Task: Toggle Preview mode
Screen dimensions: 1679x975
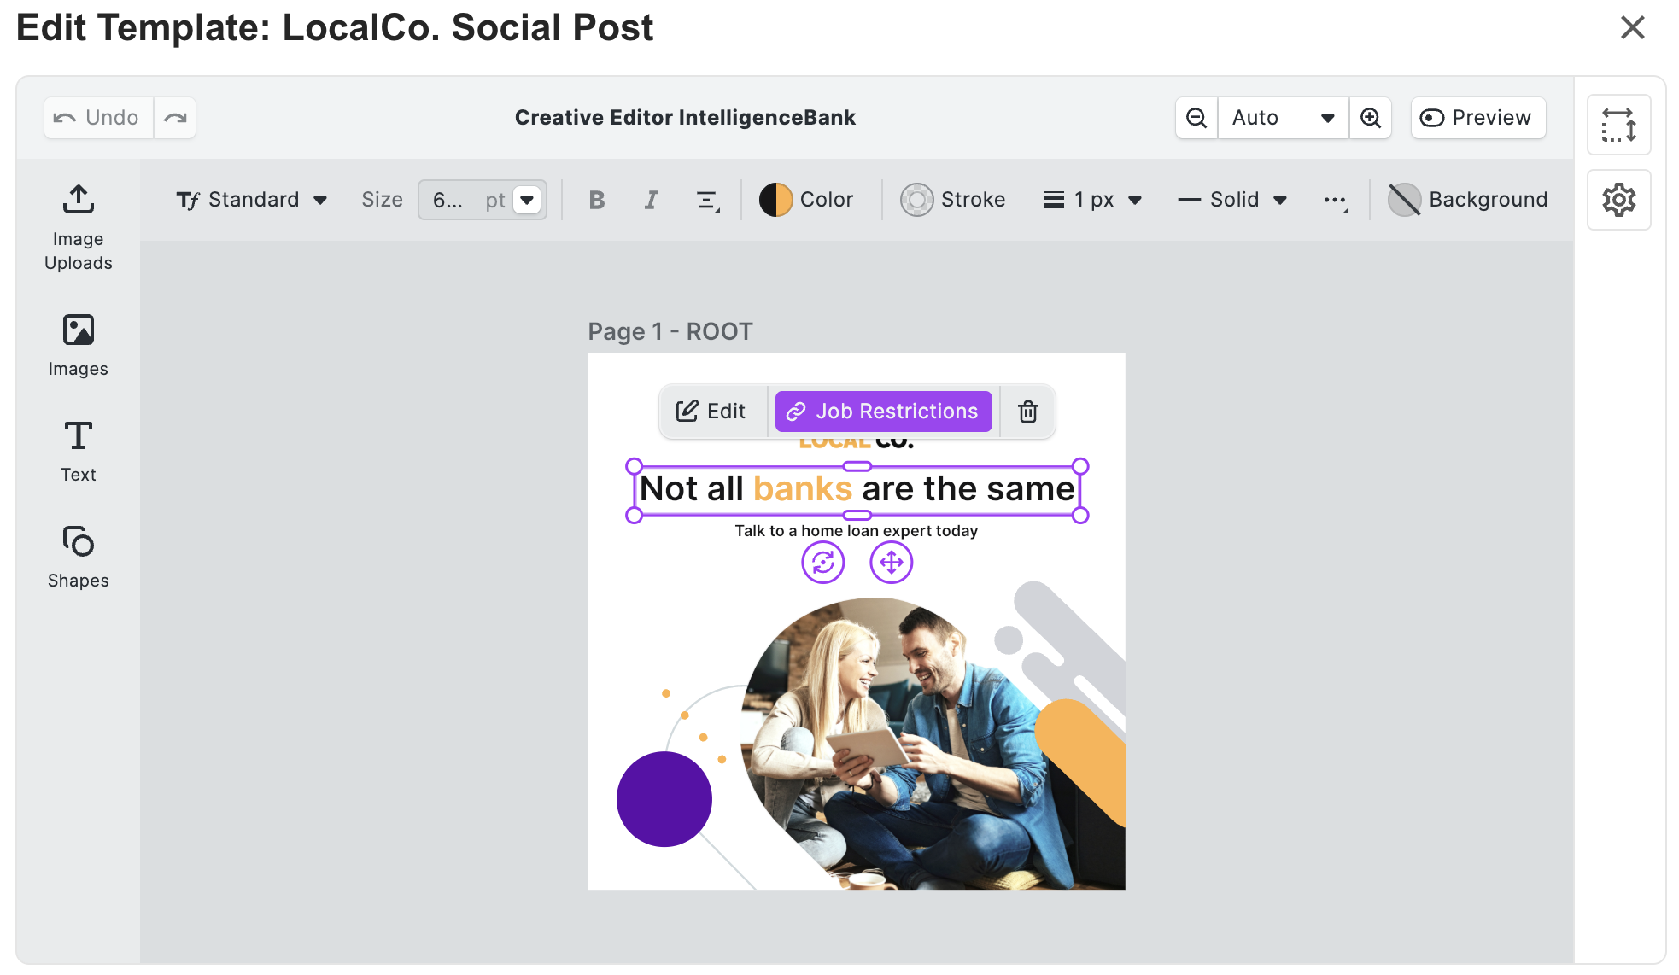Action: (x=1477, y=118)
